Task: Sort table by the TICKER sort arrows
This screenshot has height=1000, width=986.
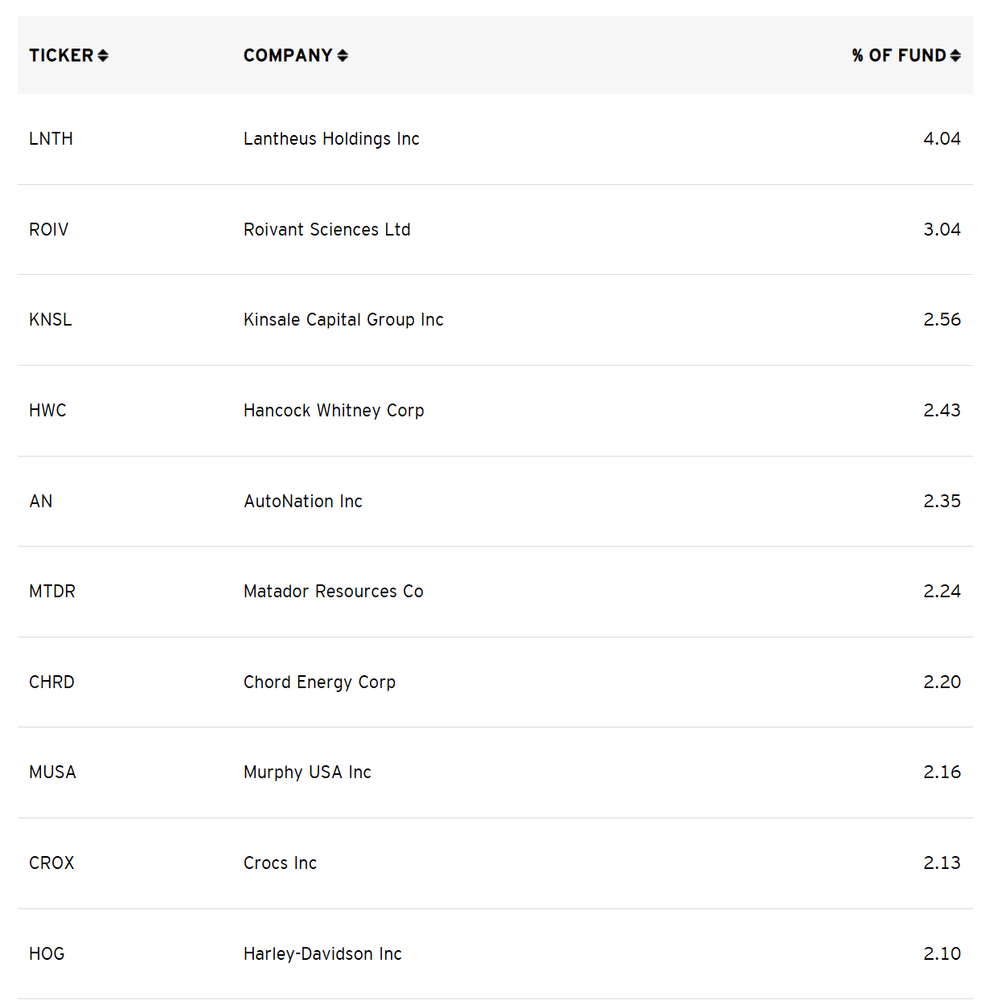Action: coord(103,55)
